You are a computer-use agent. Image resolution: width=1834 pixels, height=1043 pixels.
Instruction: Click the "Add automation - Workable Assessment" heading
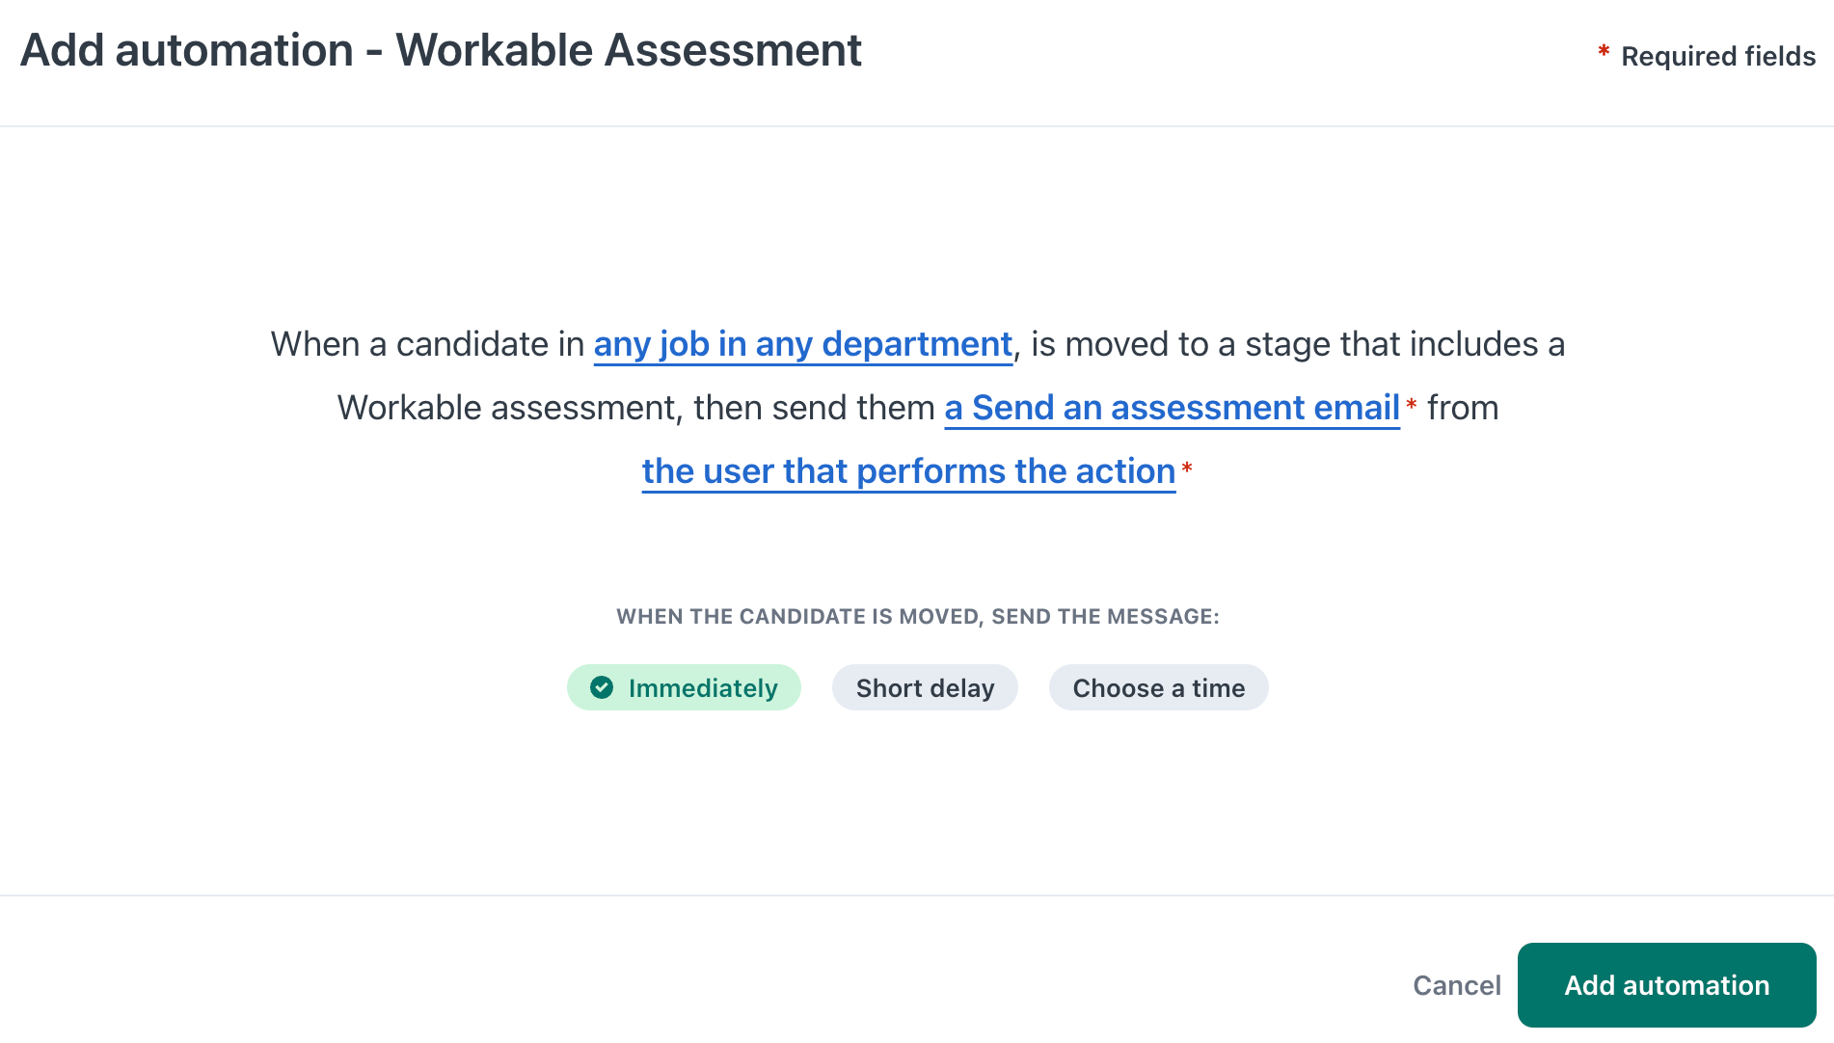(x=441, y=50)
